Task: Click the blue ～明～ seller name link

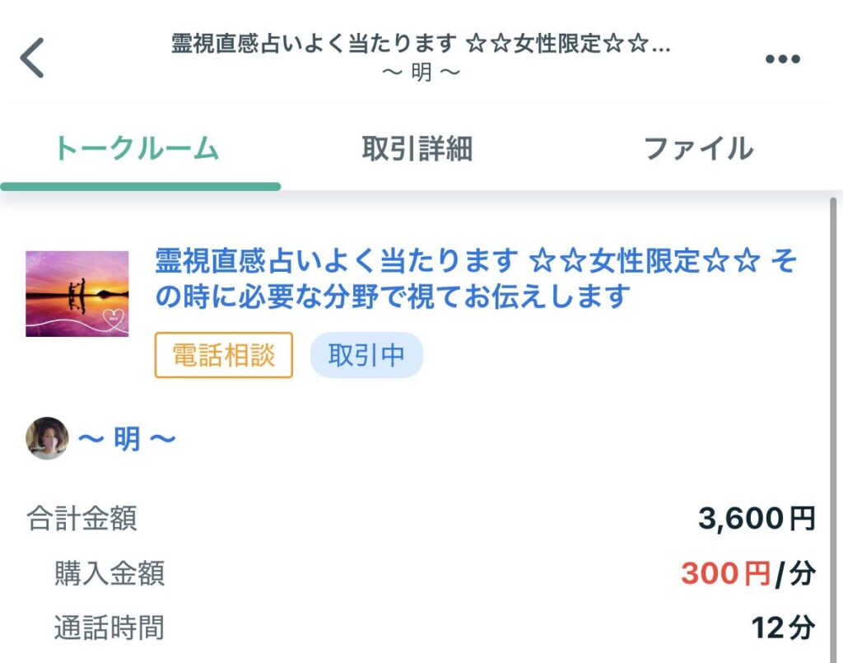Action: coord(127,439)
